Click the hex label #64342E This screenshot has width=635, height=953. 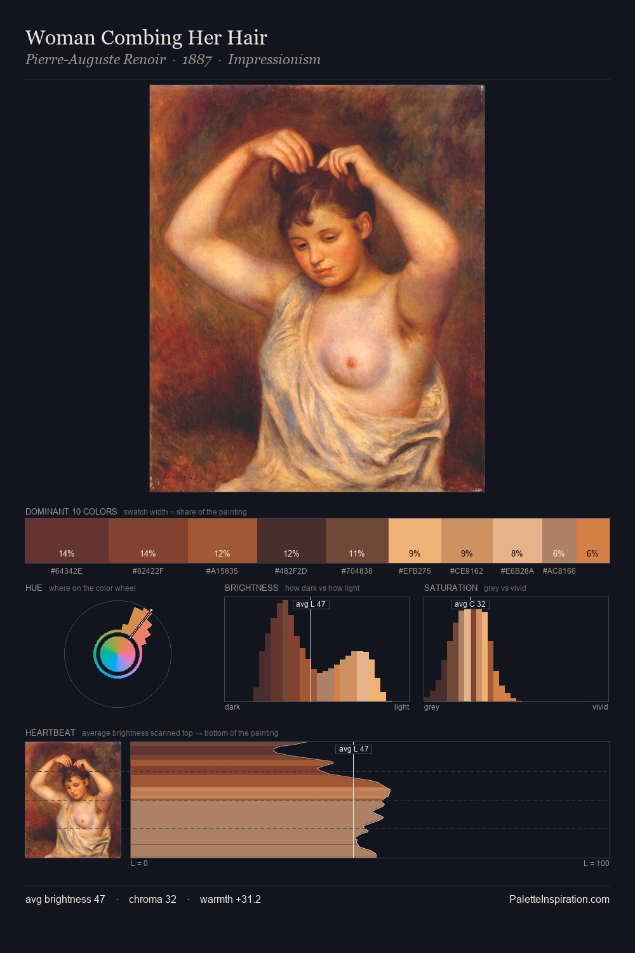[67, 571]
